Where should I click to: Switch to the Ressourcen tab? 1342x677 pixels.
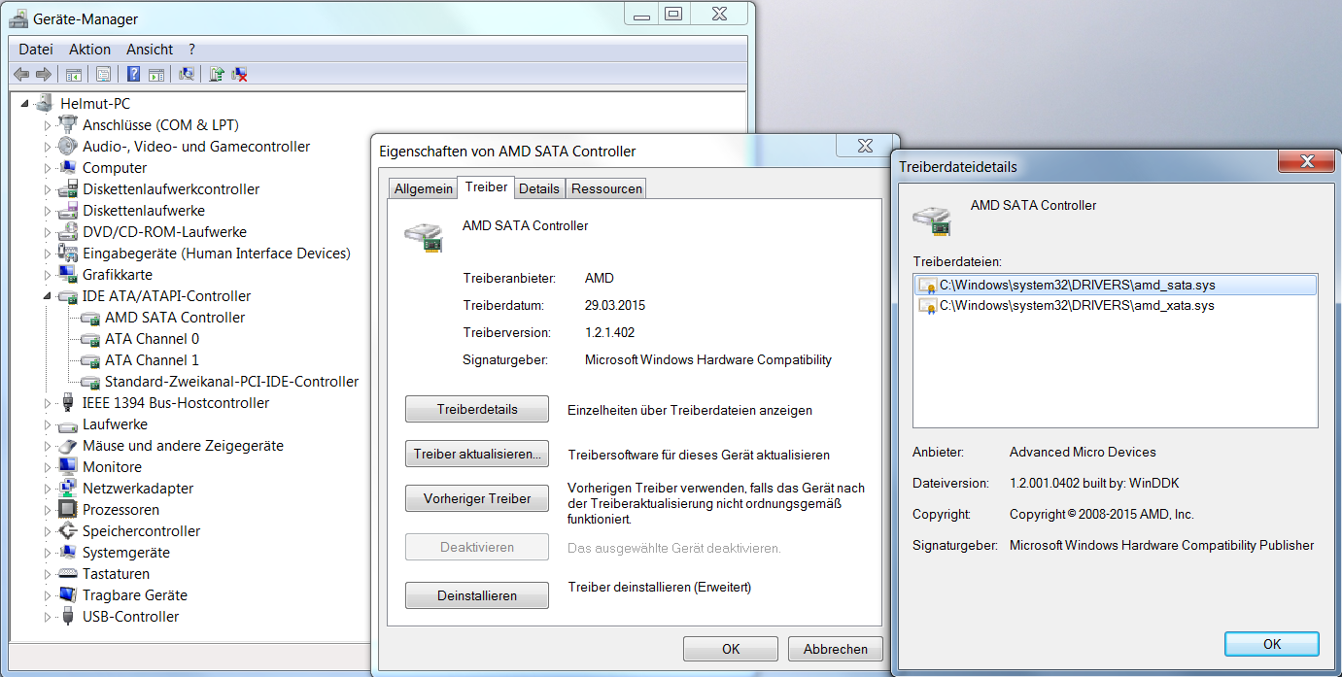(x=606, y=188)
